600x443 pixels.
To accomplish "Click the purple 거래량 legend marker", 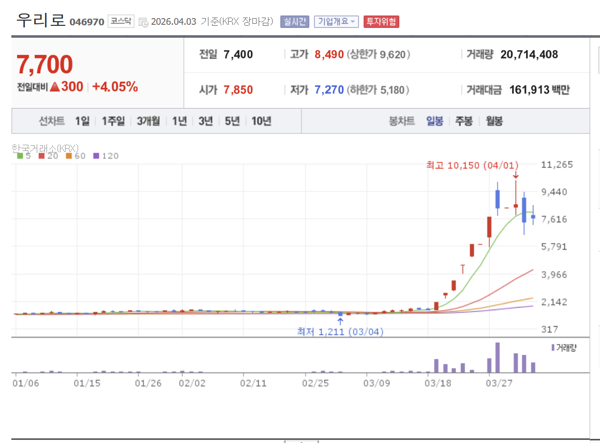I will pos(553,348).
